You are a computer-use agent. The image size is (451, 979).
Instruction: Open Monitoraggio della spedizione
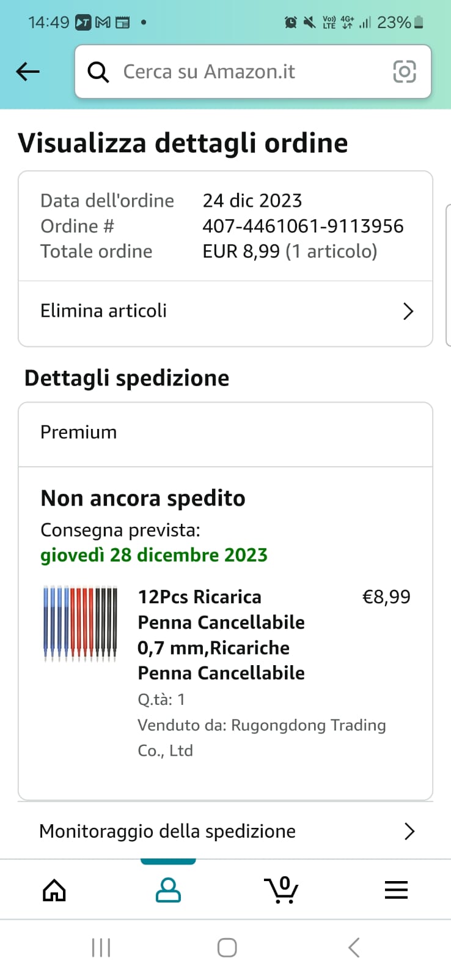click(167, 831)
